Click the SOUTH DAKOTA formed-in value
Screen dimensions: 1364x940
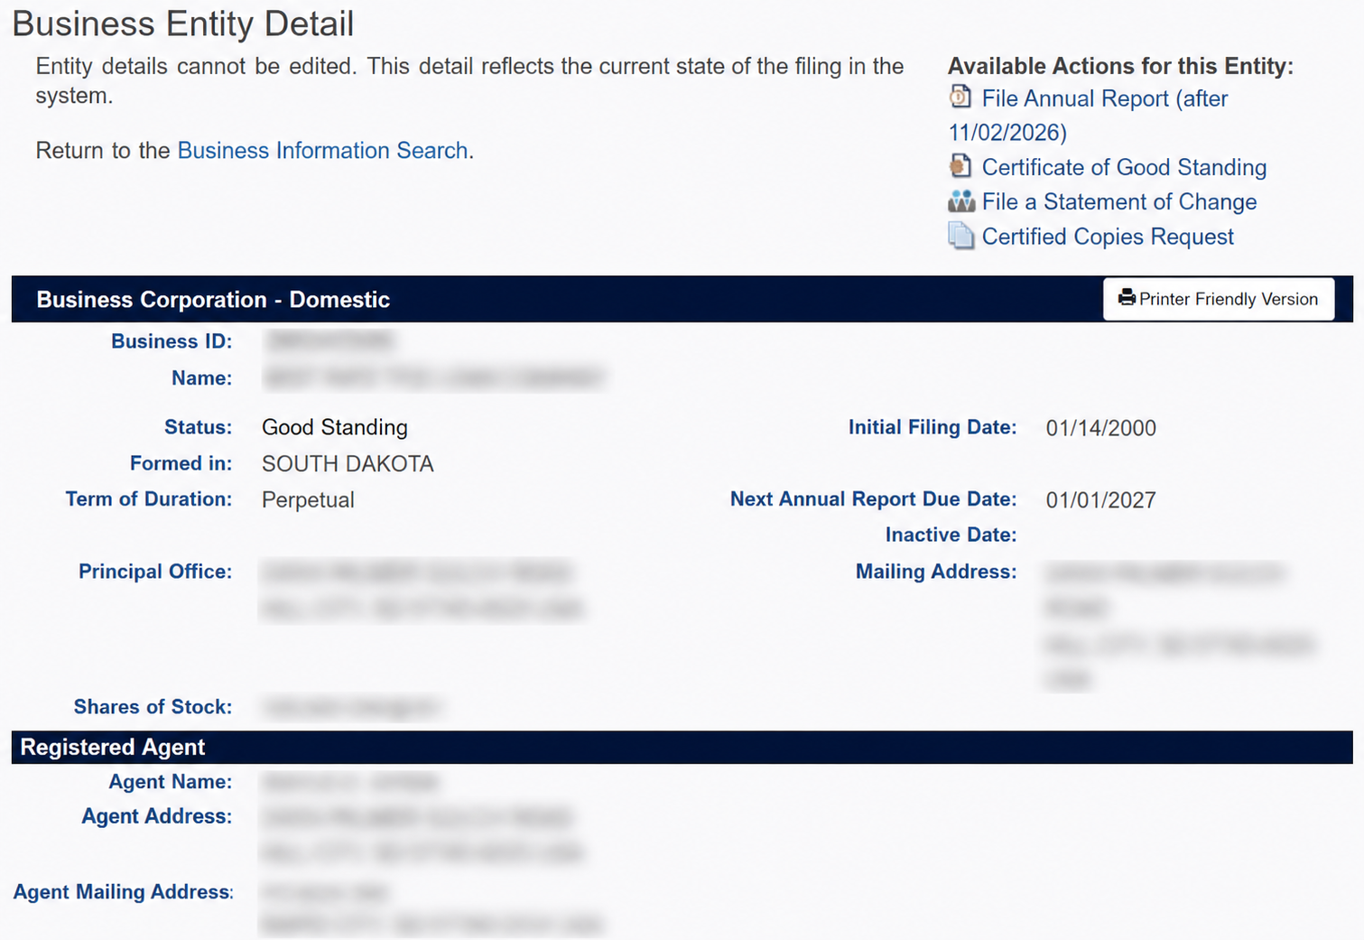point(348,464)
